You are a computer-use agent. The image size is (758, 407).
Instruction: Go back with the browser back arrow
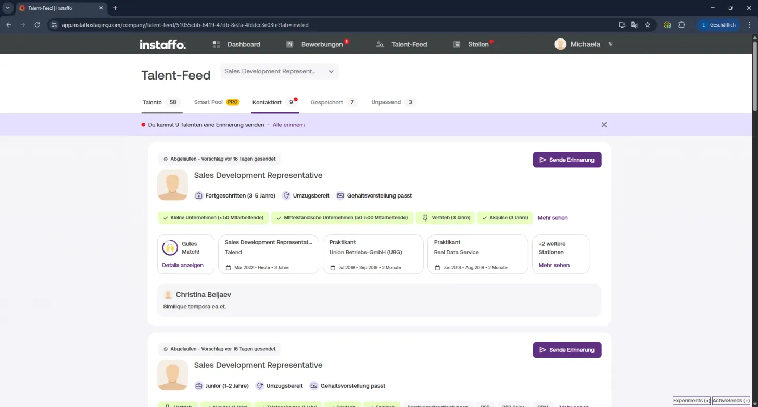pos(9,24)
